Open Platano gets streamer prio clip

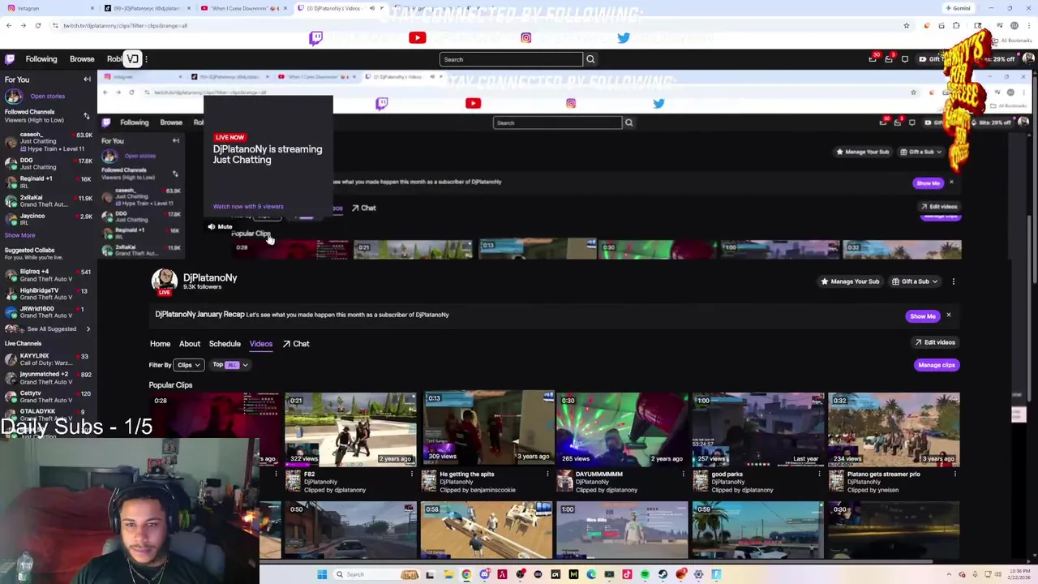[x=894, y=428]
